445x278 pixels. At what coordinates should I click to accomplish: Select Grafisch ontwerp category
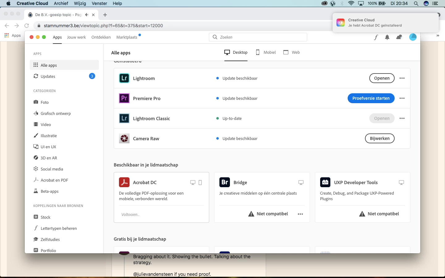tap(64, 113)
